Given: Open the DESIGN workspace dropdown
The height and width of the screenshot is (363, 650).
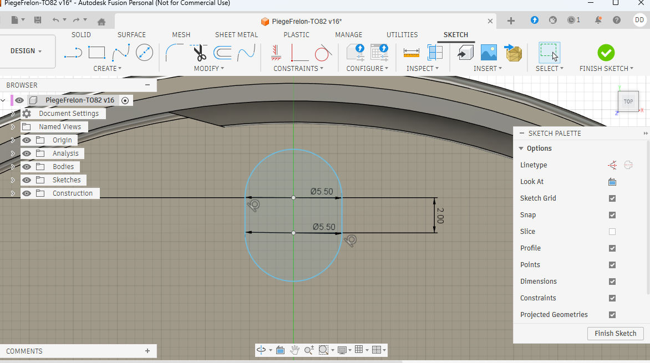Looking at the screenshot, I should [26, 51].
